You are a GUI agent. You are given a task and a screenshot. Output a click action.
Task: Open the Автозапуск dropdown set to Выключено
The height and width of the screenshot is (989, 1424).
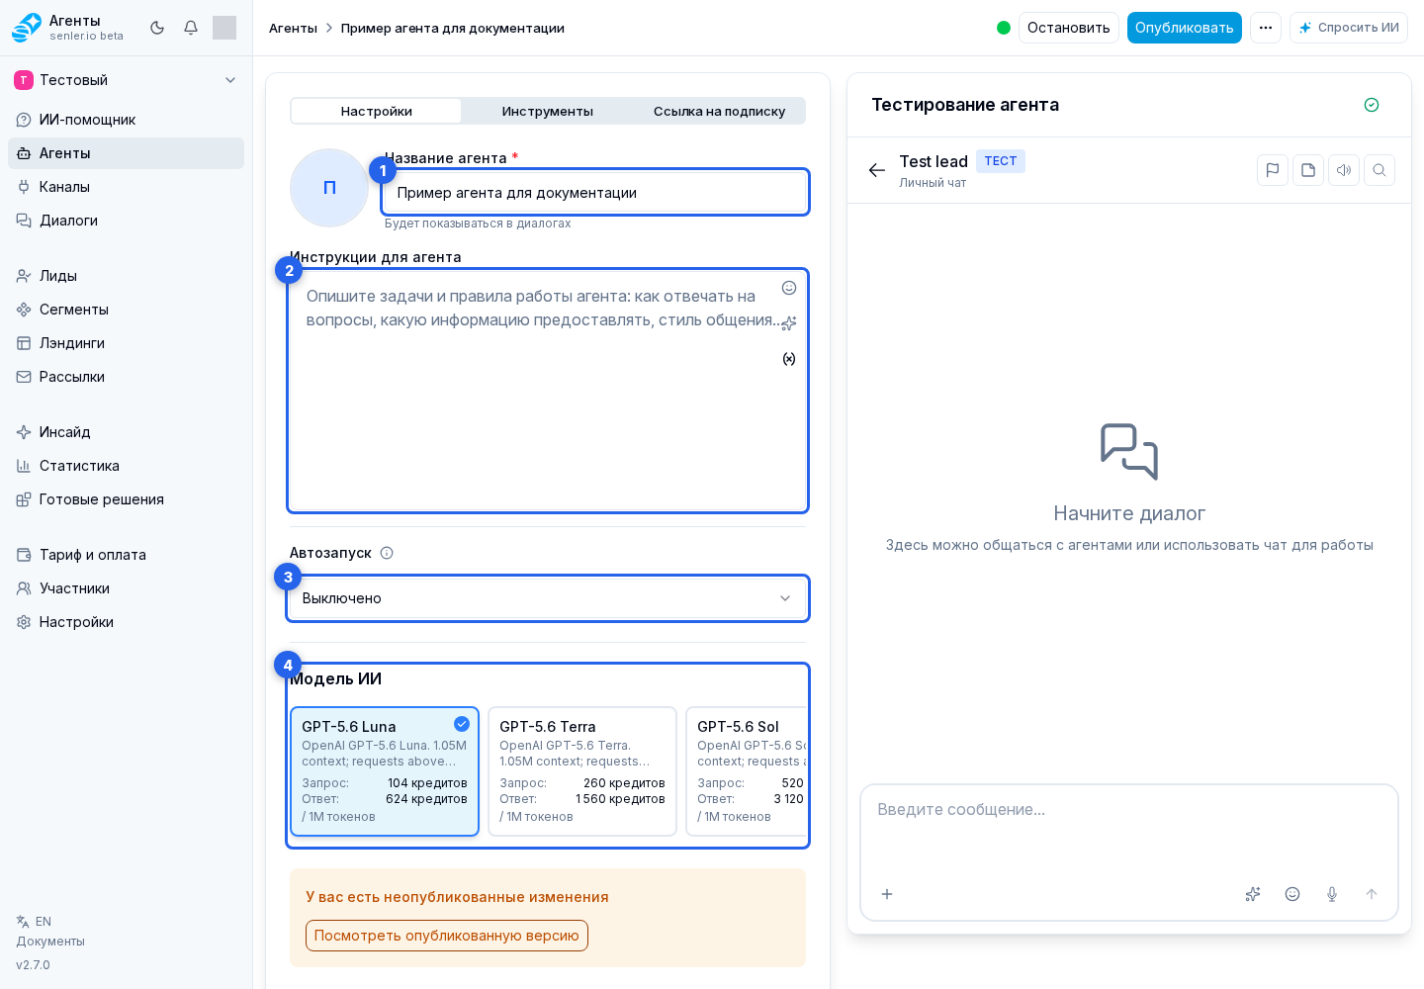coord(548,598)
